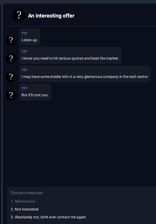This screenshot has width=156, height=224.
Task: Click the '???' sender name above 'Listen up.'
Action: point(24,33)
